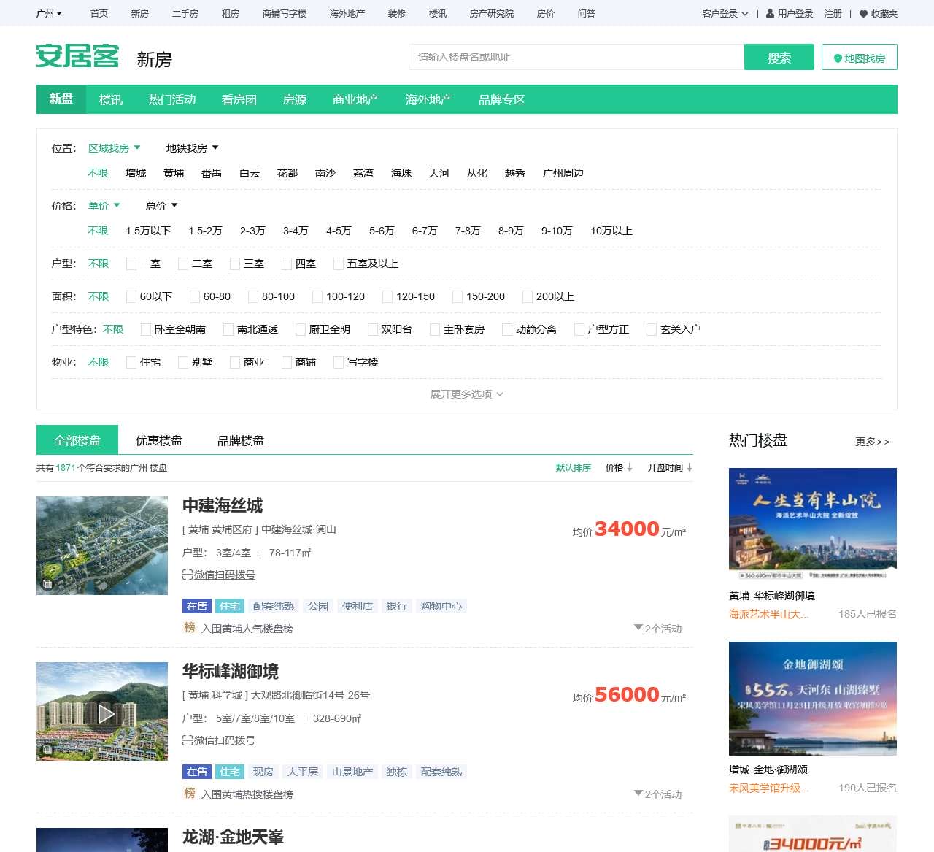Image resolution: width=934 pixels, height=852 pixels.
Task: Click the 安居客 logo
Action: click(x=77, y=56)
